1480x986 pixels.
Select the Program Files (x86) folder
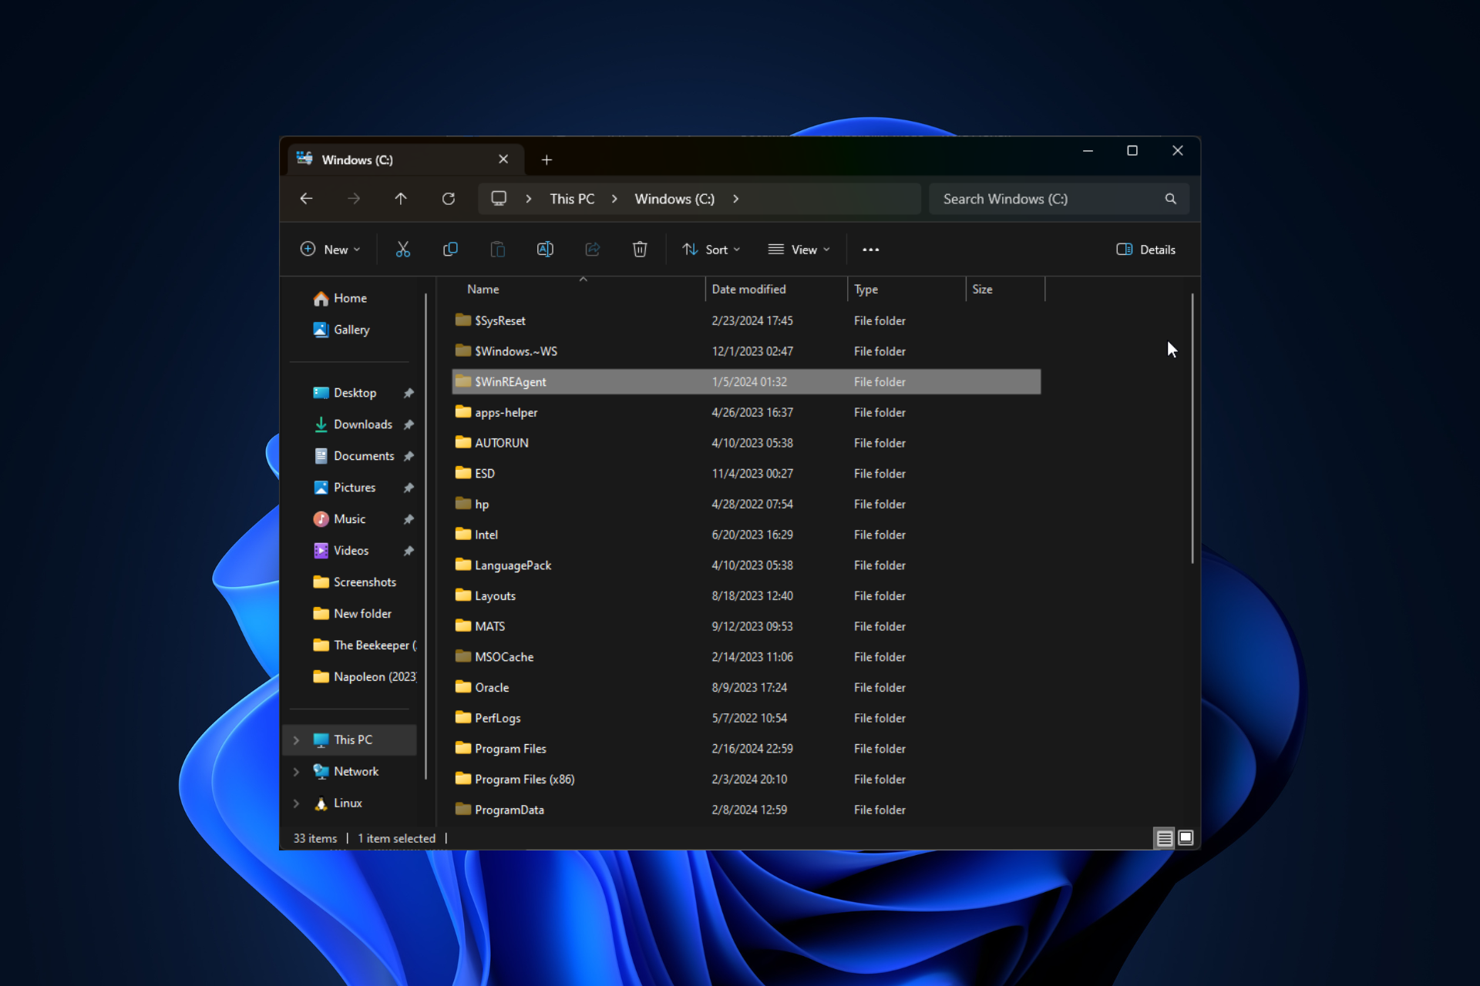coord(746,780)
